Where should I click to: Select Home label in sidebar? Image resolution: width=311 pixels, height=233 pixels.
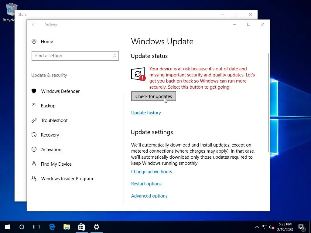(47, 41)
